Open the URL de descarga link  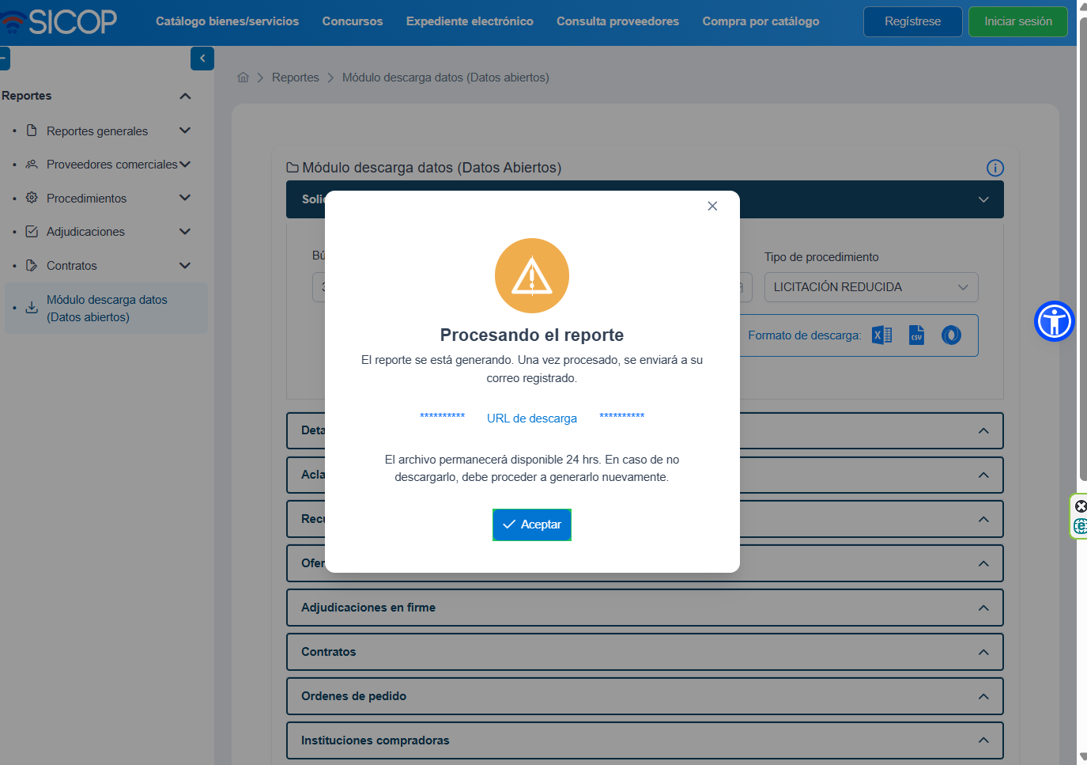click(x=531, y=418)
